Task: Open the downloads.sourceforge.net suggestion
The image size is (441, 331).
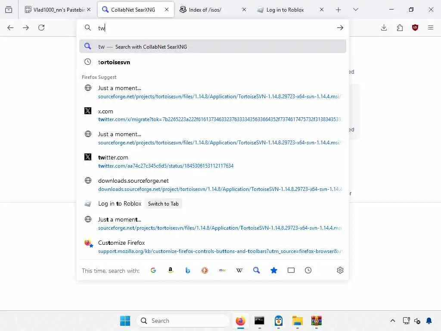Action: click(213, 184)
